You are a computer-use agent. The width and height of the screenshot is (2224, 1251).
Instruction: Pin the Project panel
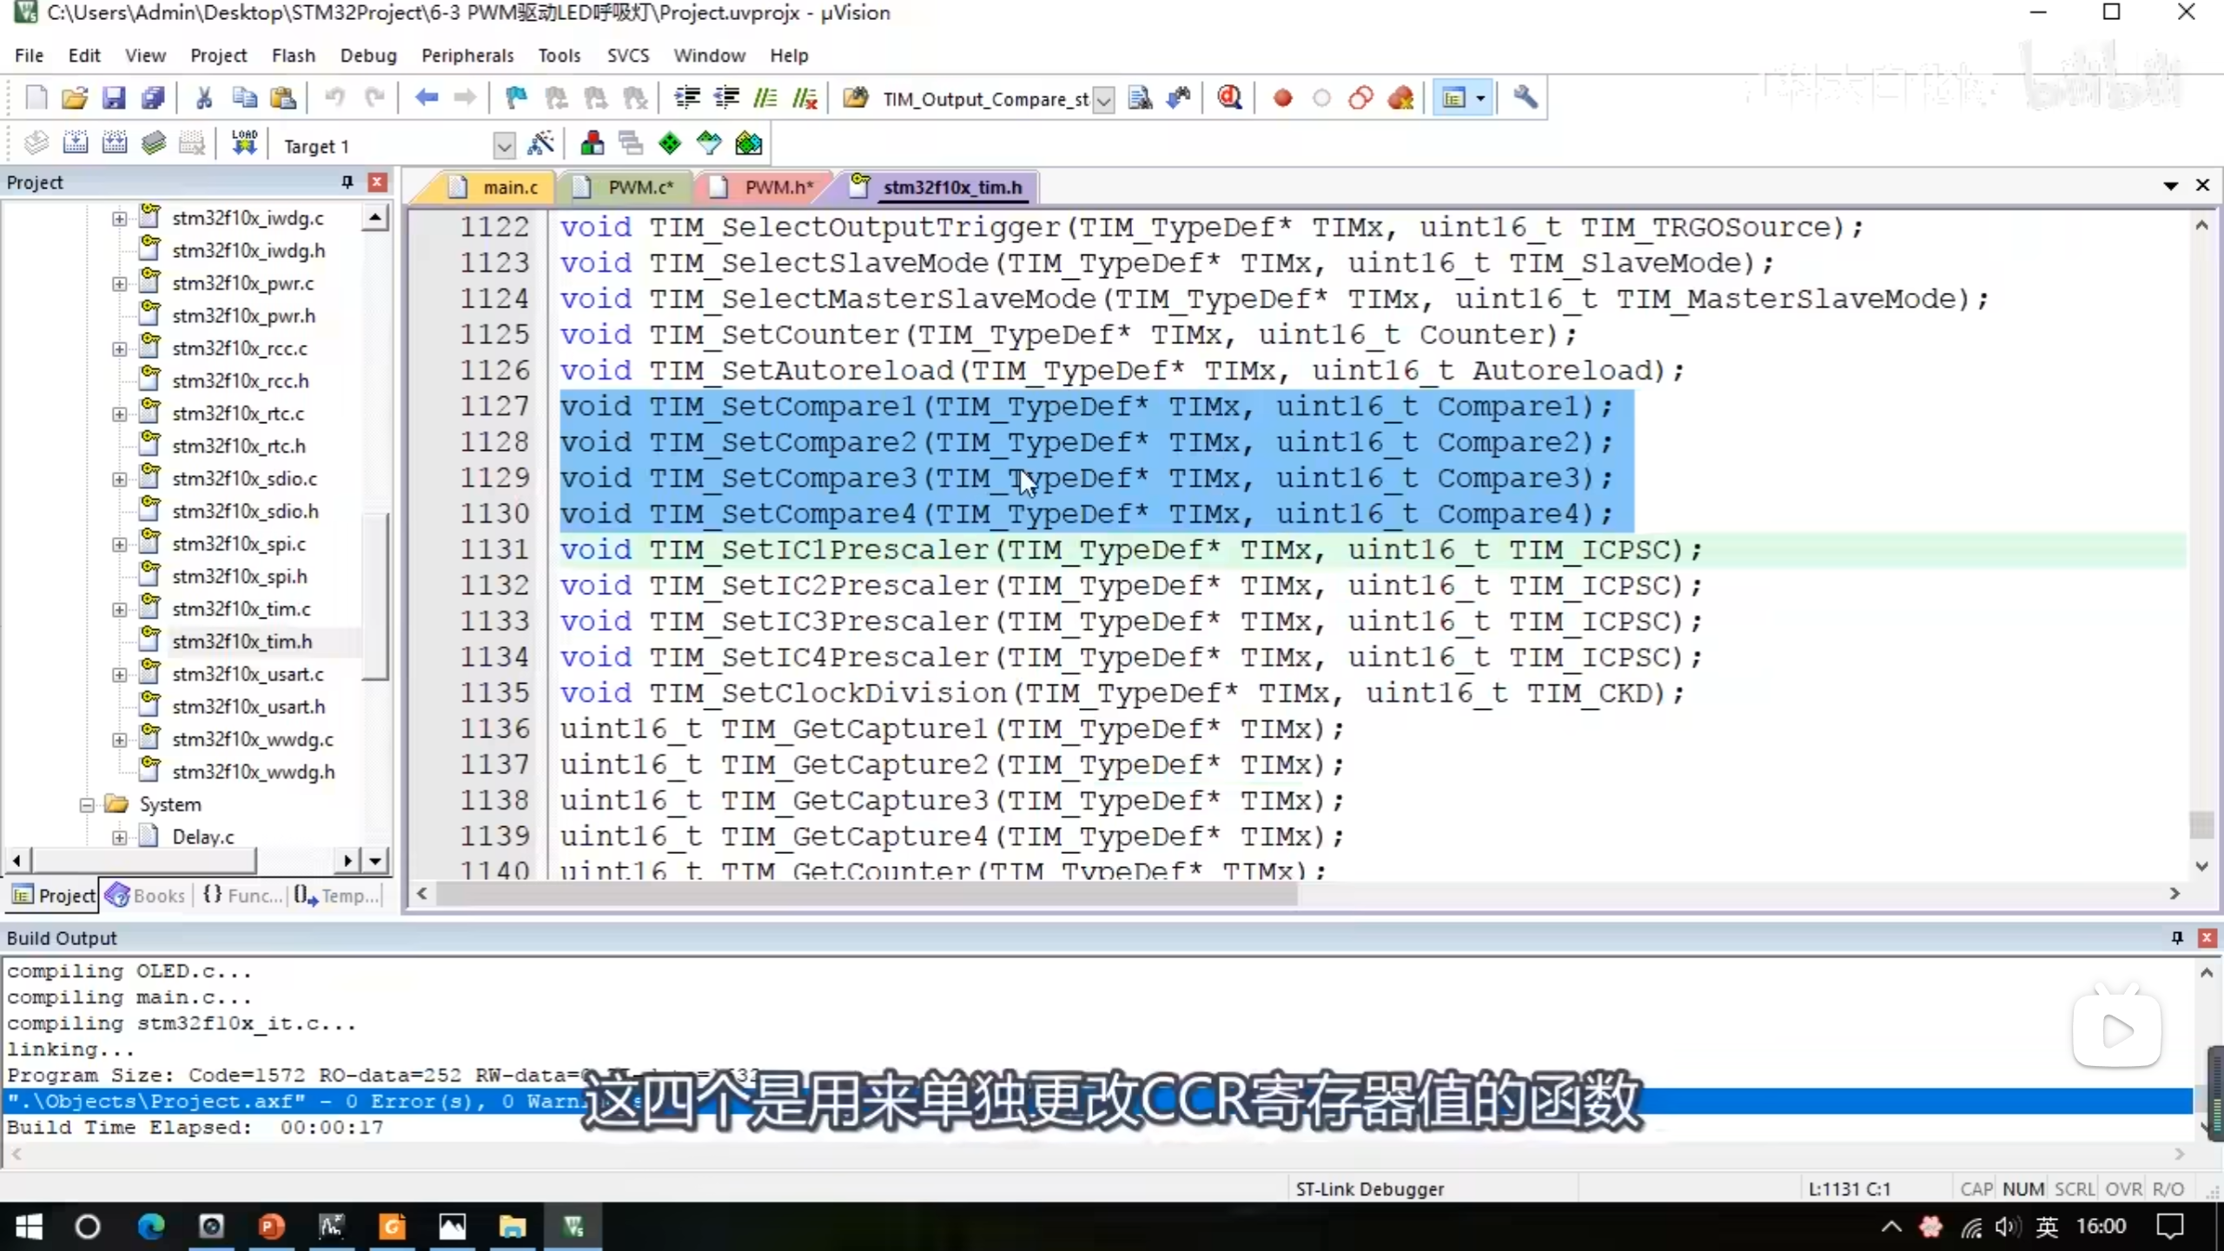347,182
